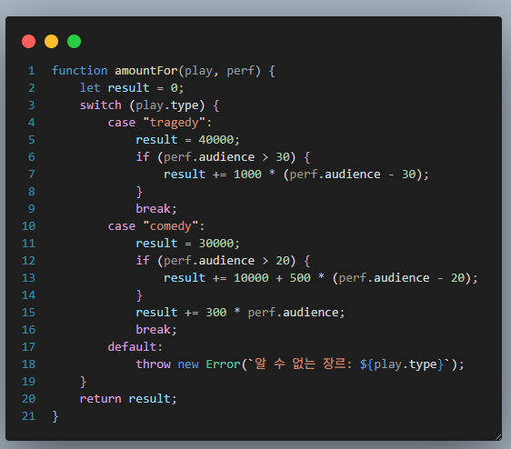This screenshot has height=449, width=511.
Task: Click line number 19 in gutter
Action: (28, 382)
